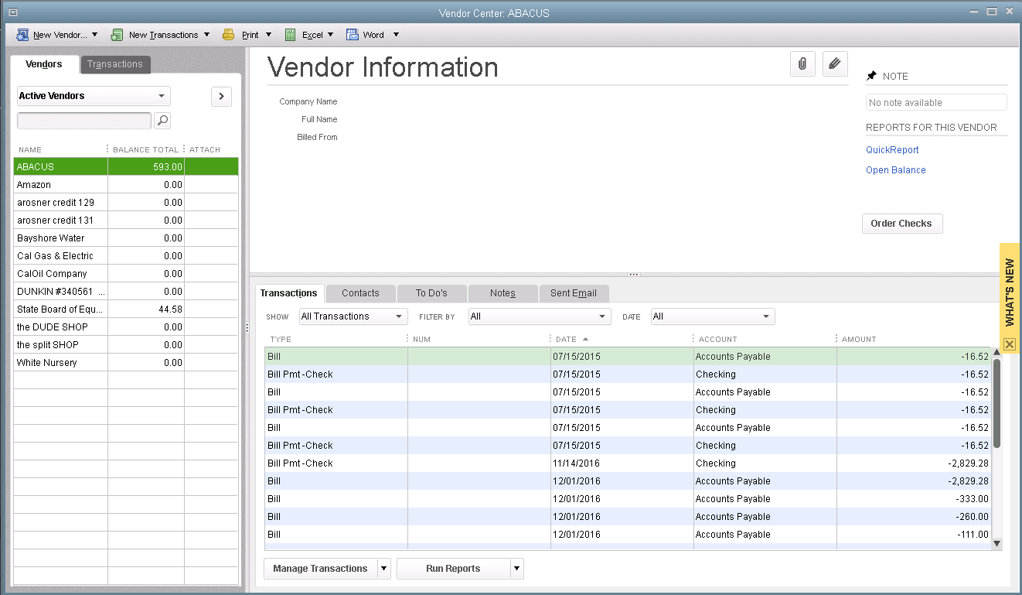Click the Excel export icon
Screen dimensions: 1022x595
point(291,35)
